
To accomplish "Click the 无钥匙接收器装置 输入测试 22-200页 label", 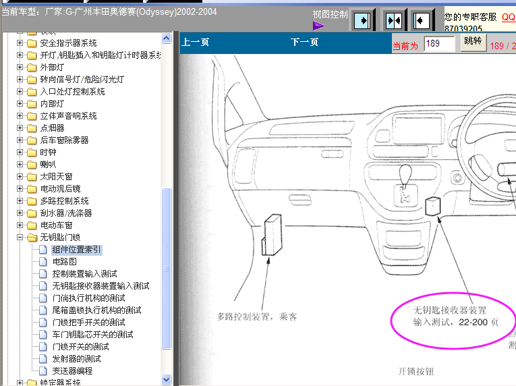I will tap(455, 316).
